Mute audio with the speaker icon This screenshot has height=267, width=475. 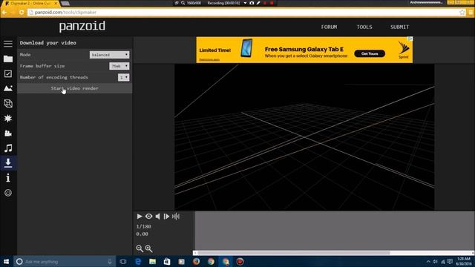tap(157, 216)
